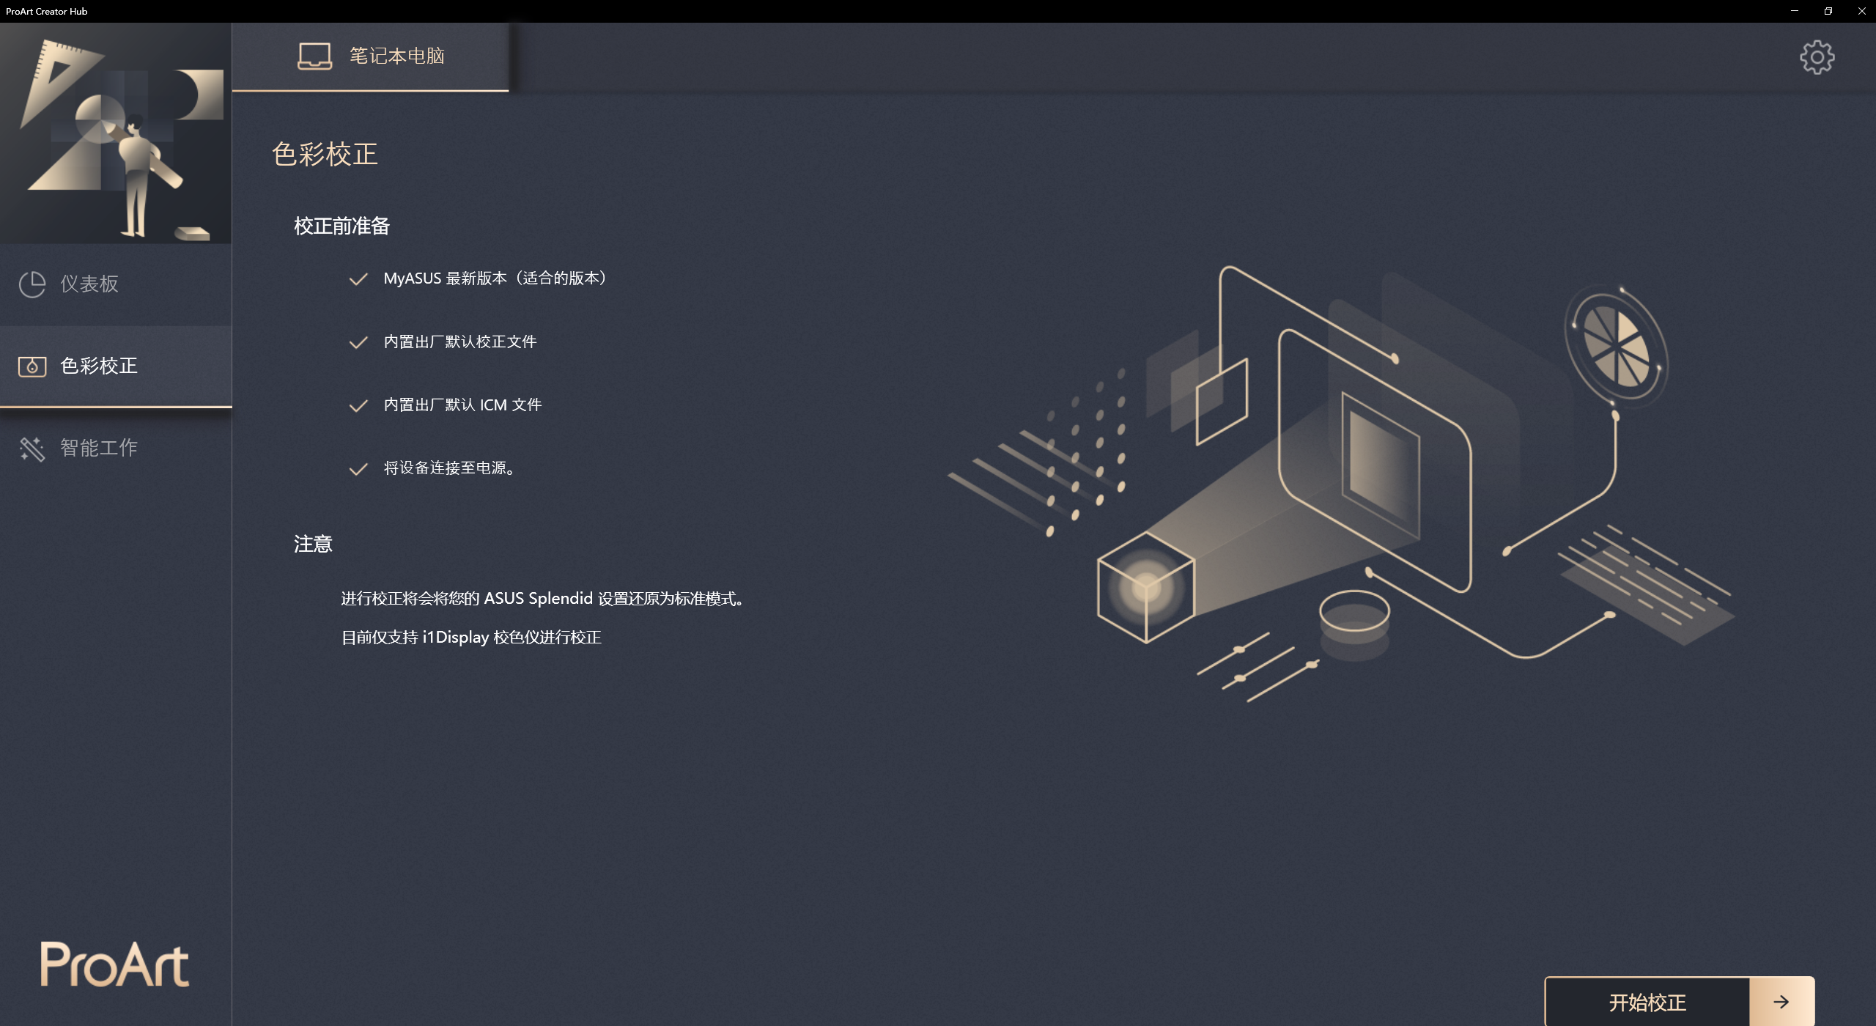Click the MyASUS latest version checkmark
Image resolution: width=1876 pixels, height=1026 pixels.
pos(358,279)
